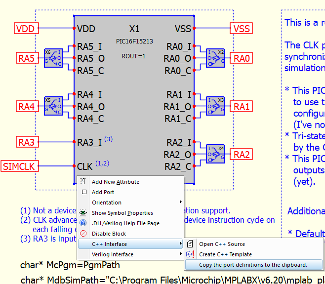Click the RA3_I pin label
The width and height of the screenshot is (325, 284).
pos(89,142)
